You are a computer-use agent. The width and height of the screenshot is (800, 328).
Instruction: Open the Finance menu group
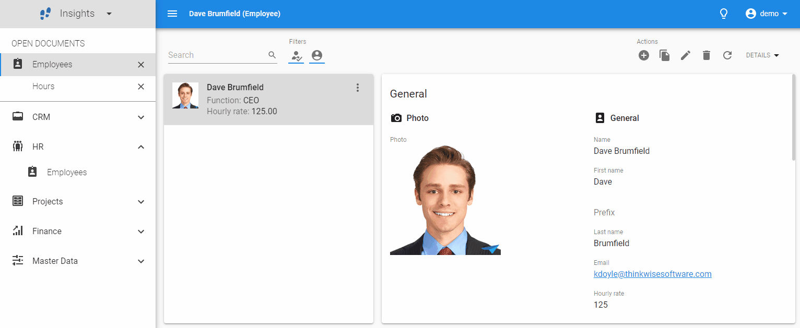(x=78, y=232)
